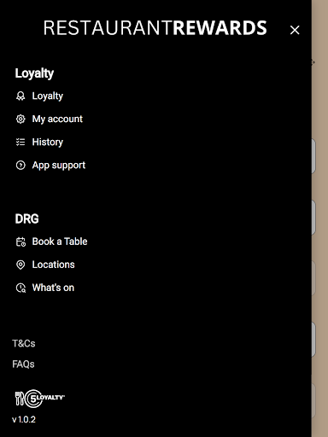The image size is (328, 437).
Task: Choose Book a Table from menu
Action: pyautogui.click(x=60, y=242)
